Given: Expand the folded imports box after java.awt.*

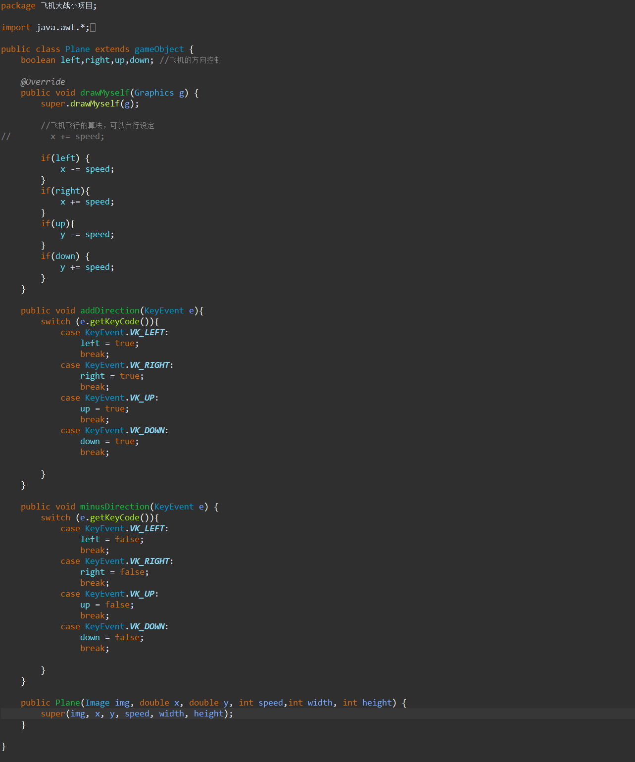Looking at the screenshot, I should tap(93, 28).
